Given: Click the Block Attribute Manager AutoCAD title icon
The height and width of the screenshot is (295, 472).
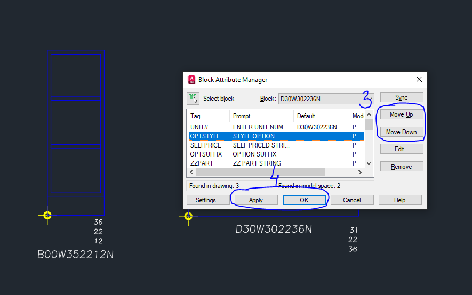Looking at the screenshot, I should click(x=191, y=79).
